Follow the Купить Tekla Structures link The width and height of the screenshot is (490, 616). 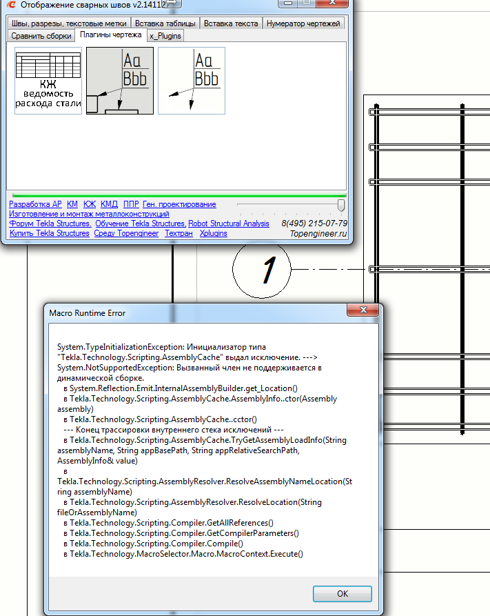tap(50, 233)
